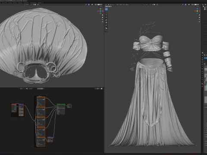This screenshot has width=207, height=155.
Task: Select the green Principled BSDF node header
Action: [x=61, y=104]
